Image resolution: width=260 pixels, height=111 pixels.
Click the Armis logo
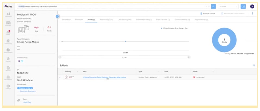tap(8, 6)
